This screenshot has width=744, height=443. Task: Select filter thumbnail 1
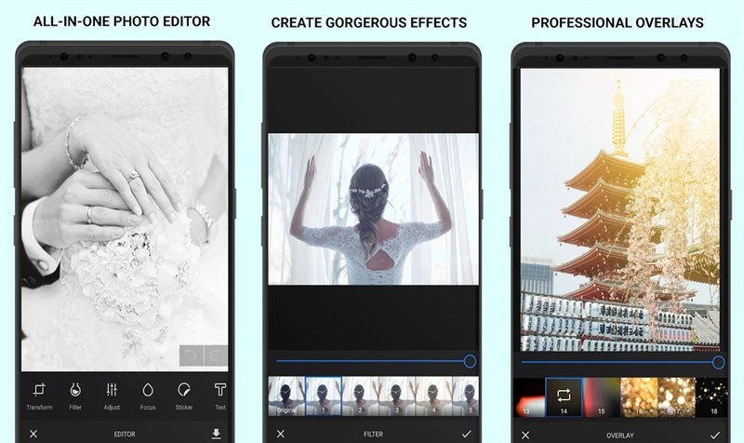pos(324,396)
